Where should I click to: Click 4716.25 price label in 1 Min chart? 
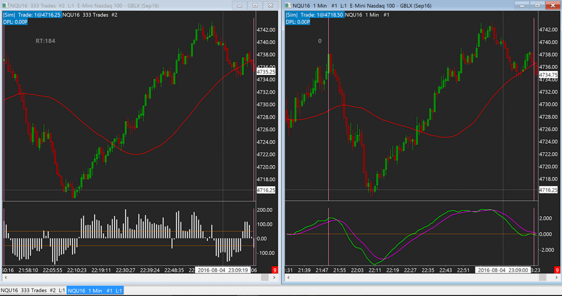pyautogui.click(x=548, y=190)
